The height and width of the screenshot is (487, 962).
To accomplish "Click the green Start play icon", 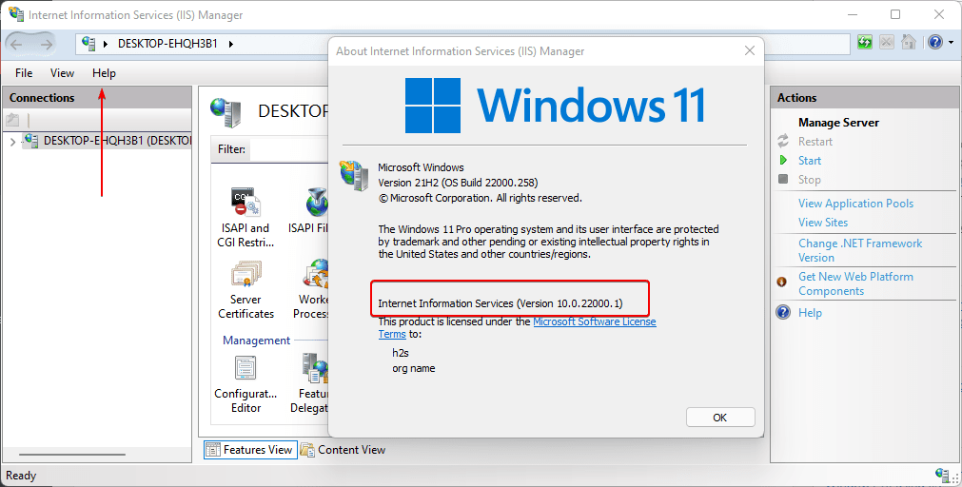I will pos(783,160).
